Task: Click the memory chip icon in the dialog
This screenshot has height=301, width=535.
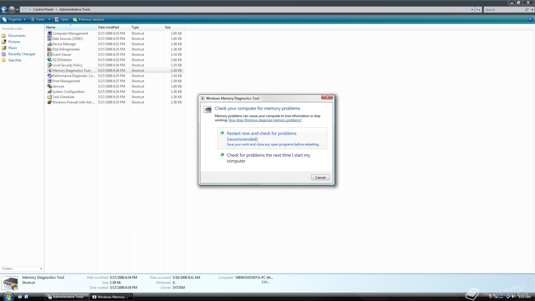Action: point(207,110)
